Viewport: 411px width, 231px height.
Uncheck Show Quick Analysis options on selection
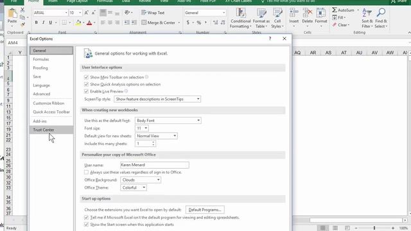click(x=86, y=84)
